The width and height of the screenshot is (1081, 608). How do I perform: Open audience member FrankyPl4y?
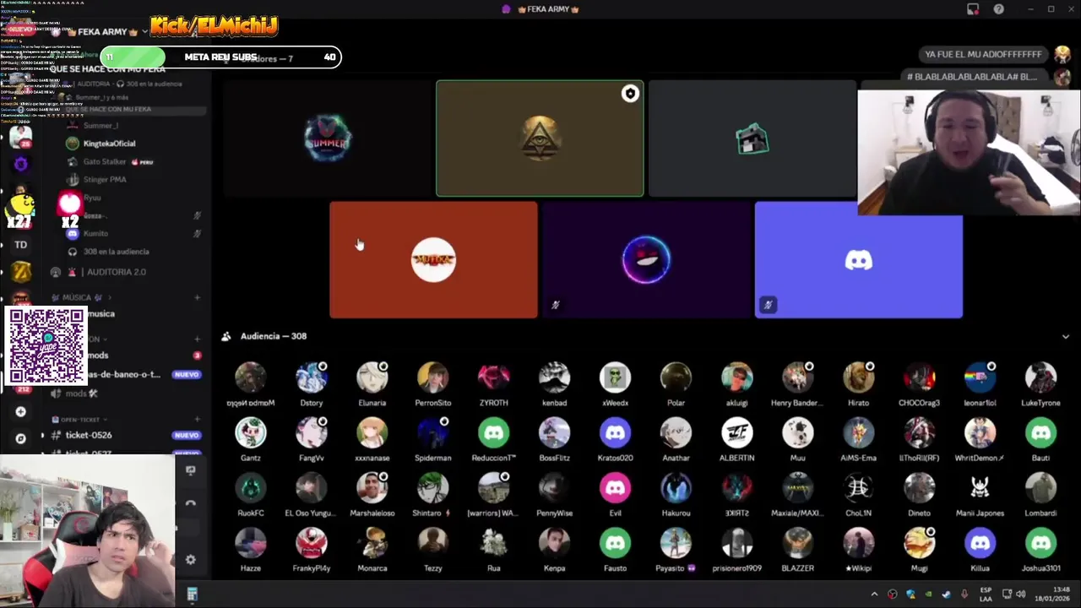[x=312, y=550]
